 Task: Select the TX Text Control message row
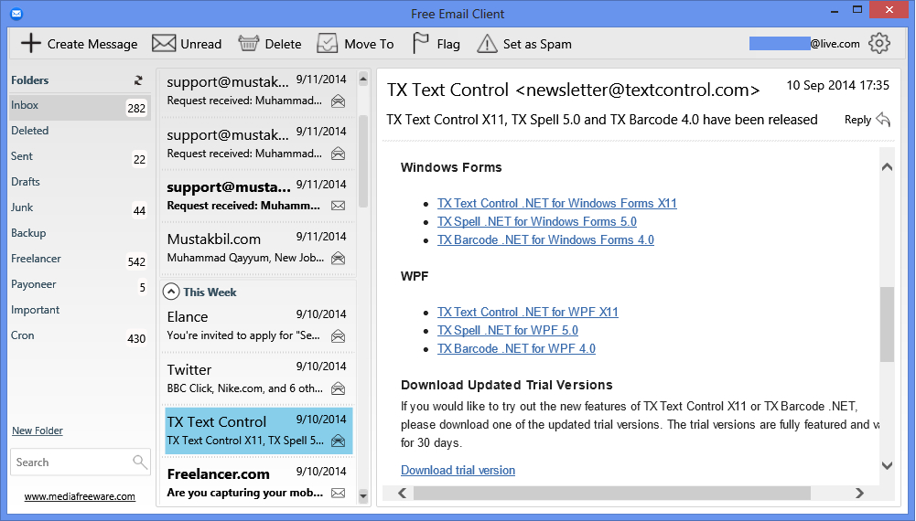(259, 431)
